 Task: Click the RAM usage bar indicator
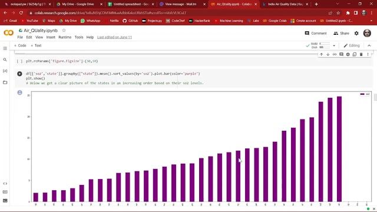point(325,44)
